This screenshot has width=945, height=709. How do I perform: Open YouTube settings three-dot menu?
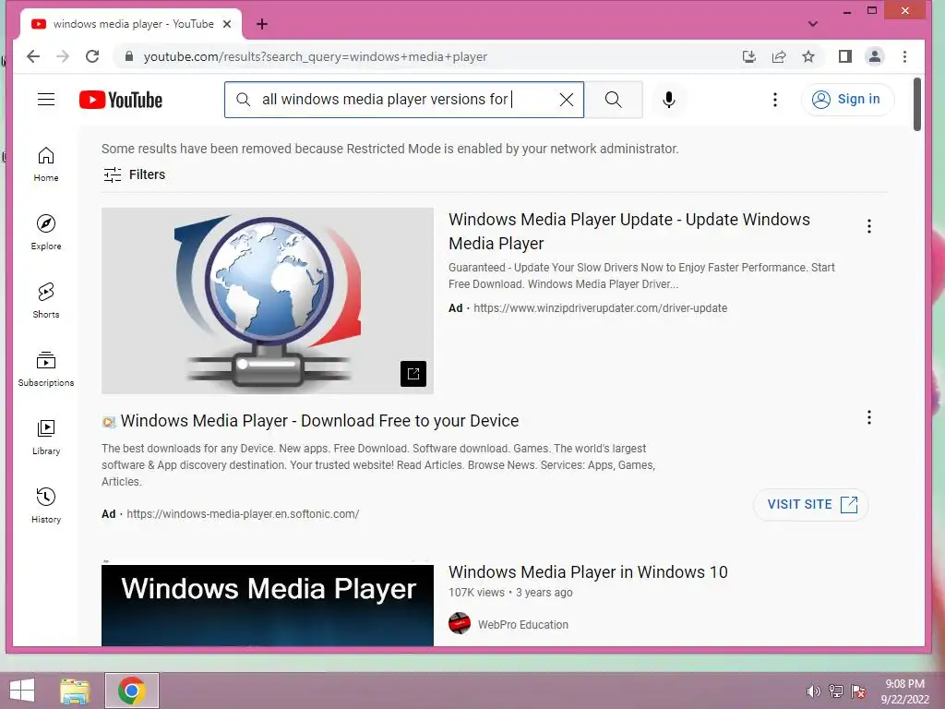pyautogui.click(x=775, y=100)
